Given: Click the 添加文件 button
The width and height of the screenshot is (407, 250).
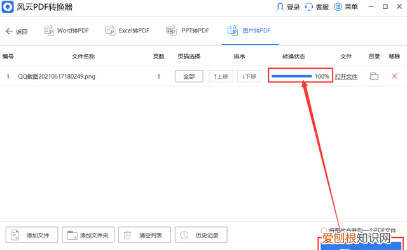Looking at the screenshot, I should coord(32,235).
